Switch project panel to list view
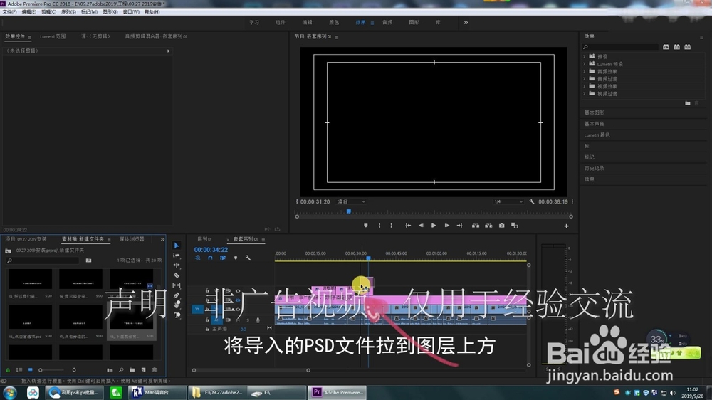The width and height of the screenshot is (712, 400). point(19,370)
